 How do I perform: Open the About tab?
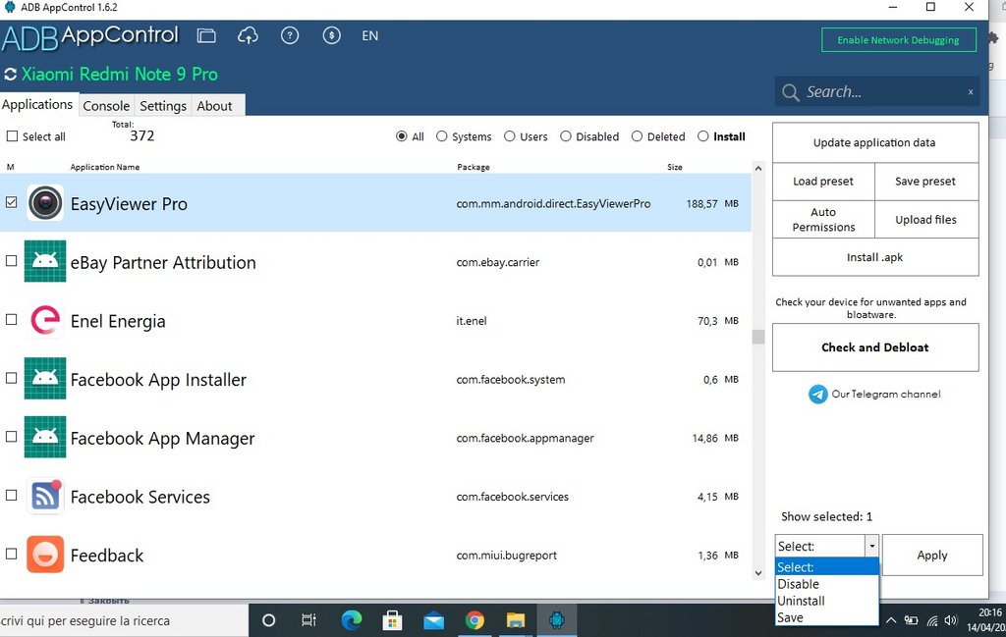(x=215, y=106)
